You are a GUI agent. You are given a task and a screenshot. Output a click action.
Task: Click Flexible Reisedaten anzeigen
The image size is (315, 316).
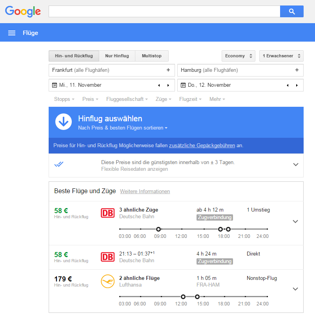click(135, 169)
